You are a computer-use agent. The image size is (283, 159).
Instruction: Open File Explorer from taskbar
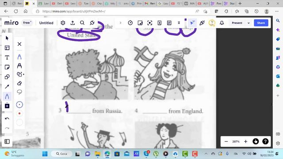pyautogui.click(x=97, y=154)
